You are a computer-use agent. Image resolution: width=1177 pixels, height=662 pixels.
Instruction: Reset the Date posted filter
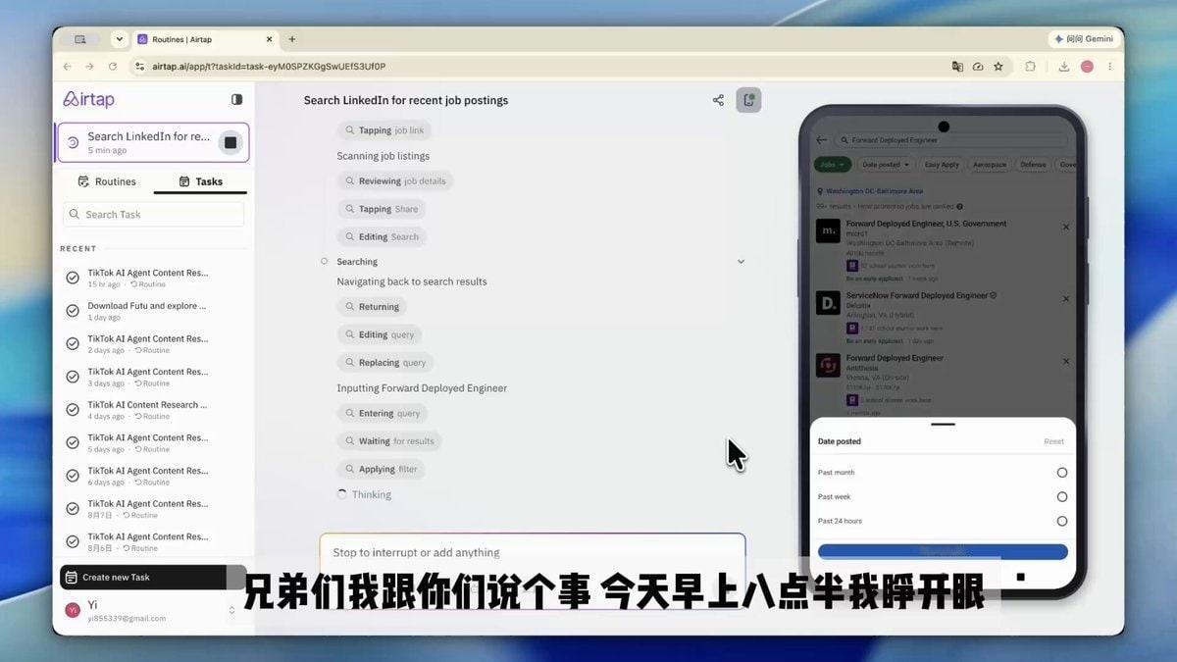point(1053,441)
